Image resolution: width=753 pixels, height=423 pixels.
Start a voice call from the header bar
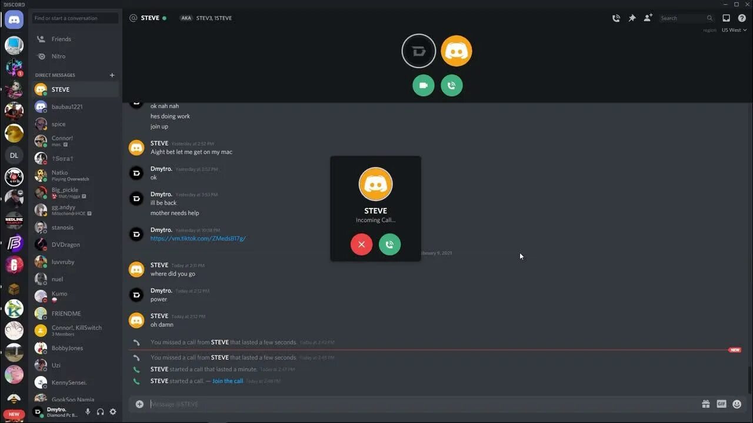616,18
